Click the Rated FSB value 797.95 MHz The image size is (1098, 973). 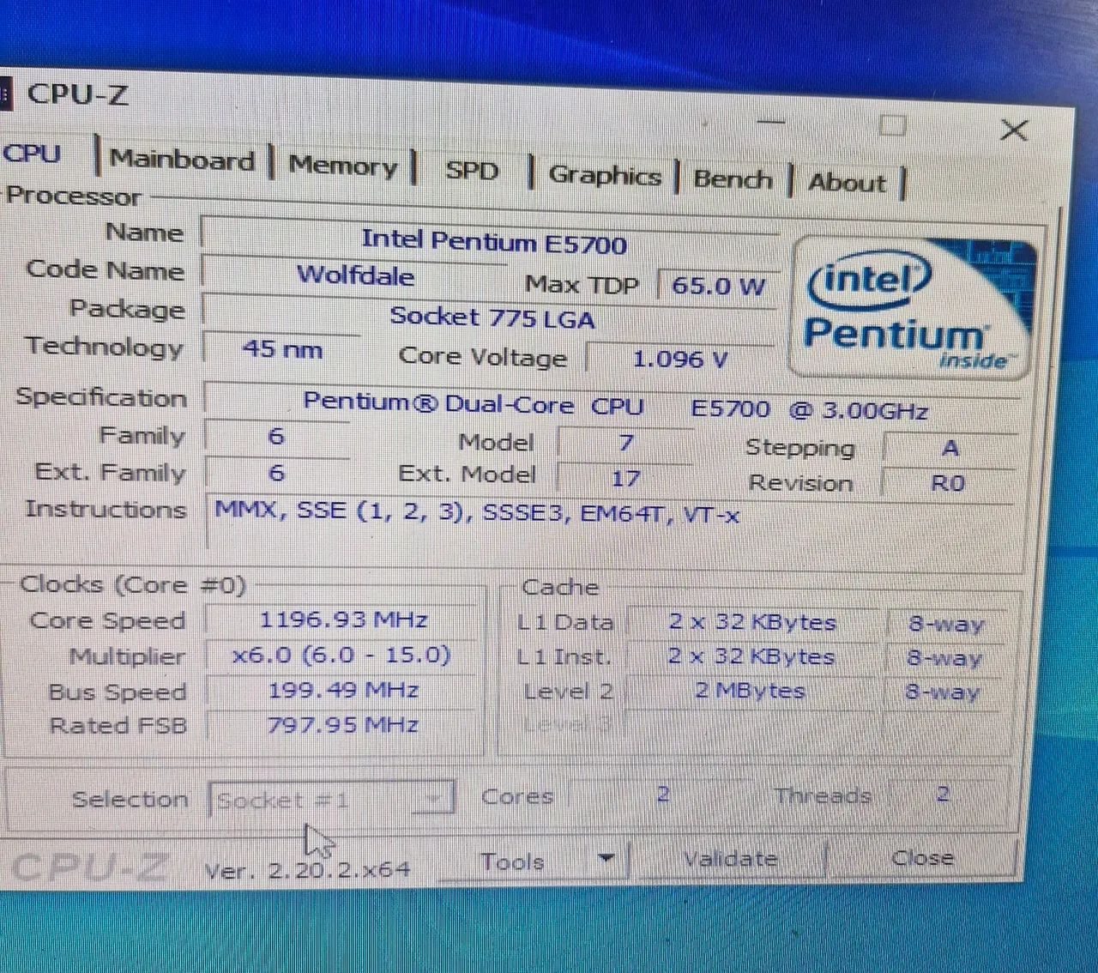point(343,725)
